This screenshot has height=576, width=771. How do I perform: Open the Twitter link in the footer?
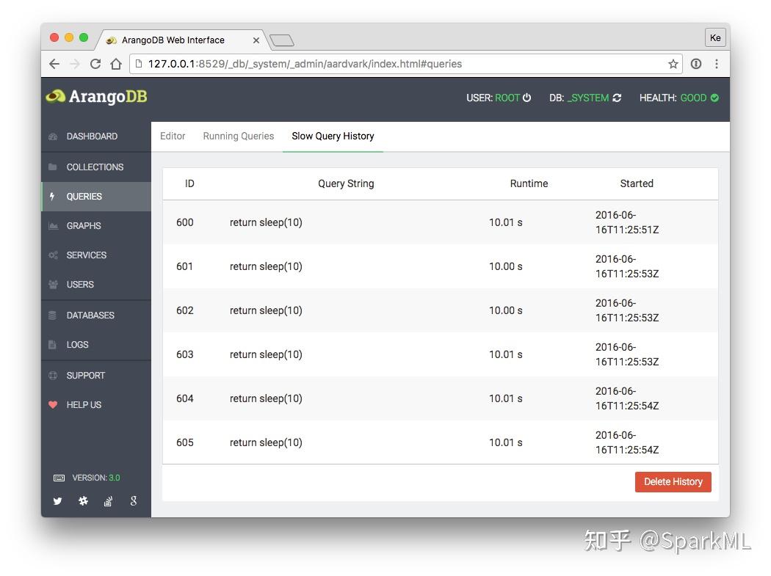coord(57,501)
